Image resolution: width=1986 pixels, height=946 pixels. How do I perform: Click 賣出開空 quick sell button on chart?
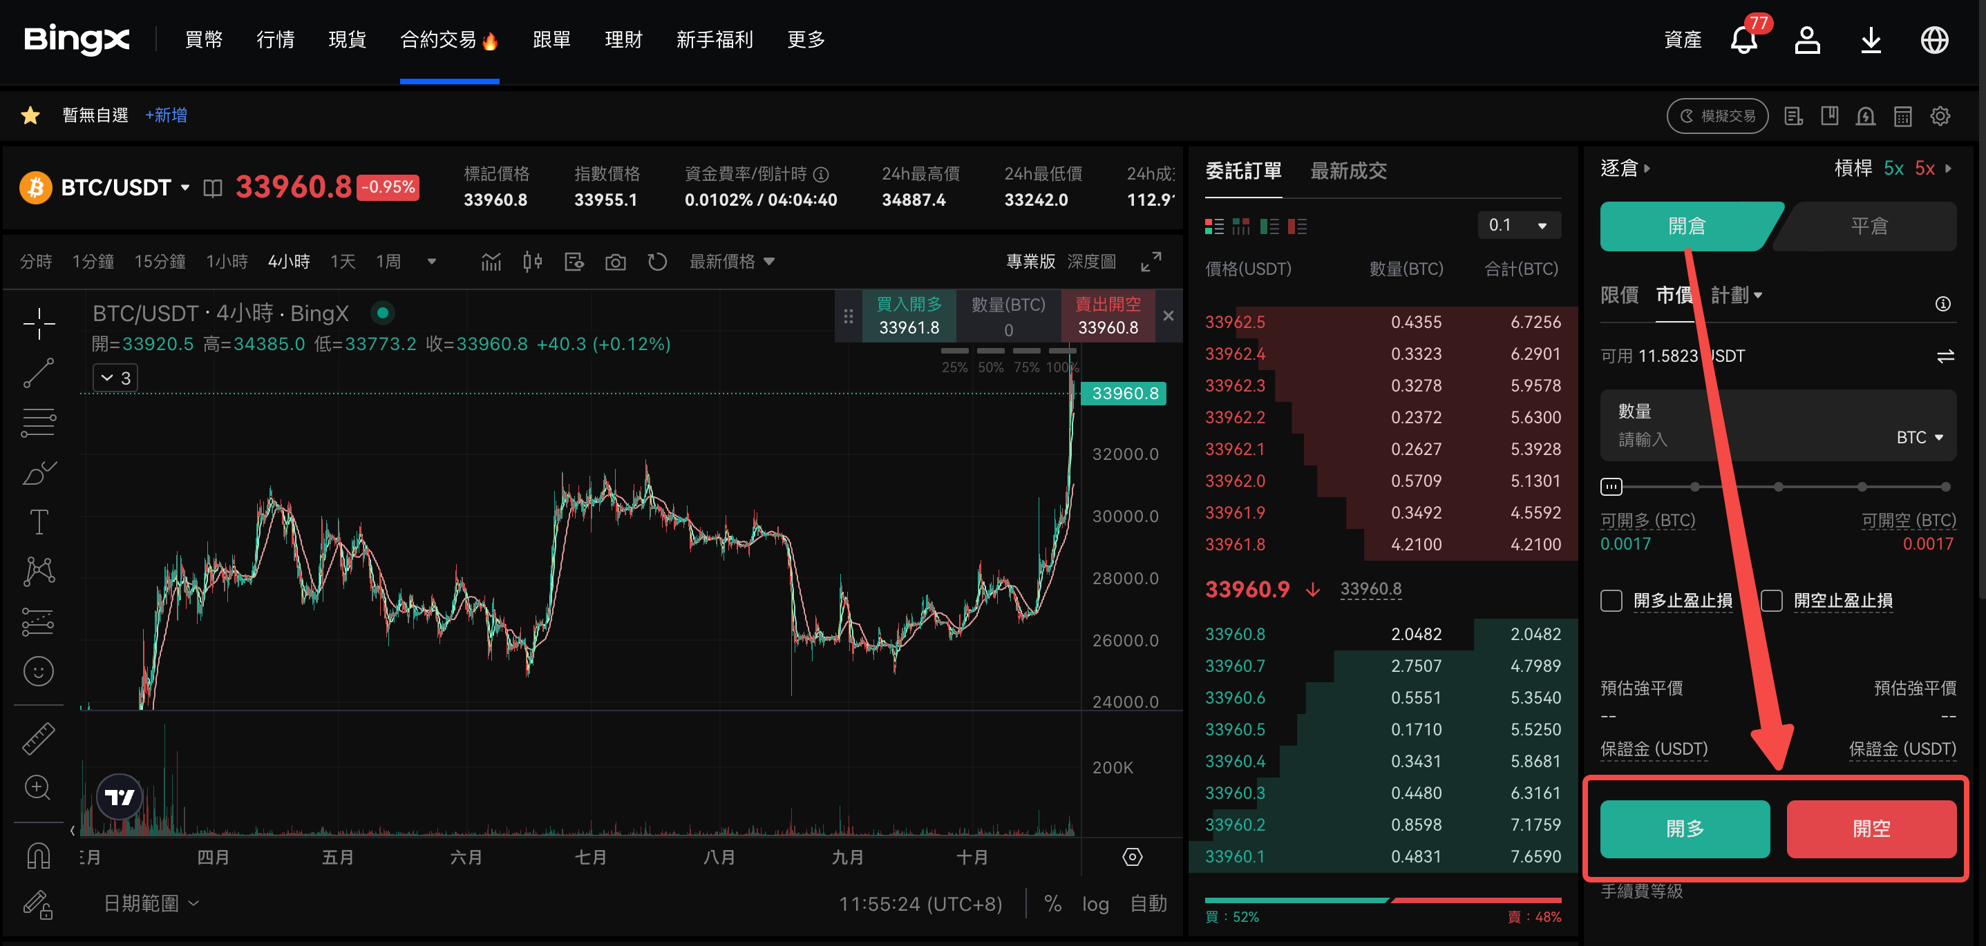1108,316
